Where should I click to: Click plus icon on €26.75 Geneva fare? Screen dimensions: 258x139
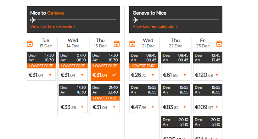point(153,75)
